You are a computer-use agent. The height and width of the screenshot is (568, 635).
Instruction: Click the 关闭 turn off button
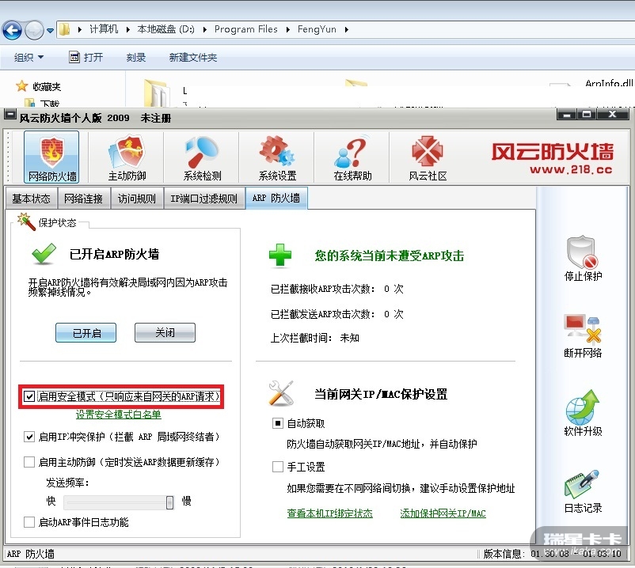click(165, 332)
